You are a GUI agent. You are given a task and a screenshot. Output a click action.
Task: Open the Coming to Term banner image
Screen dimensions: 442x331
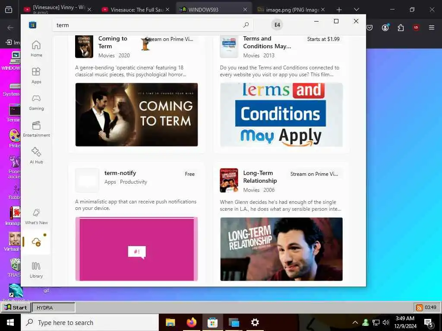(136, 115)
